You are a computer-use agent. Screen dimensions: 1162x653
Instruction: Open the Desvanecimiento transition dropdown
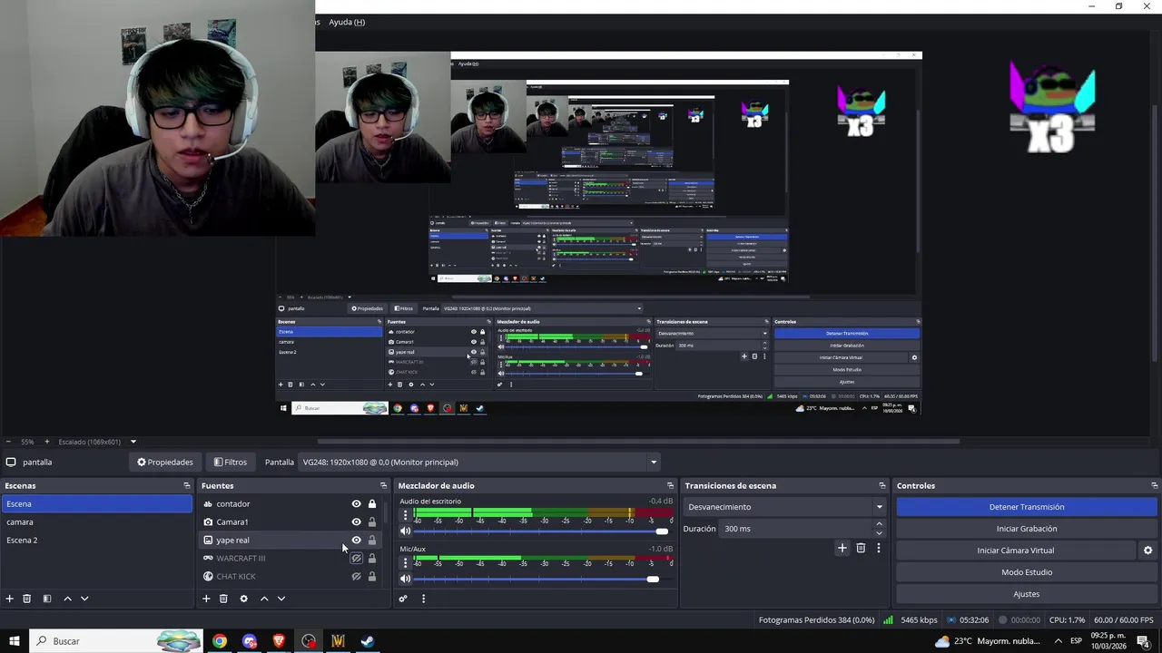click(x=784, y=507)
